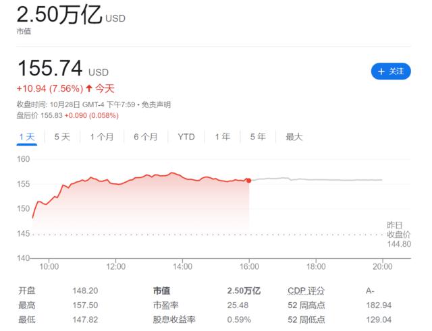Show the 5 年 chart range
The width and height of the screenshot is (432, 331).
257,136
